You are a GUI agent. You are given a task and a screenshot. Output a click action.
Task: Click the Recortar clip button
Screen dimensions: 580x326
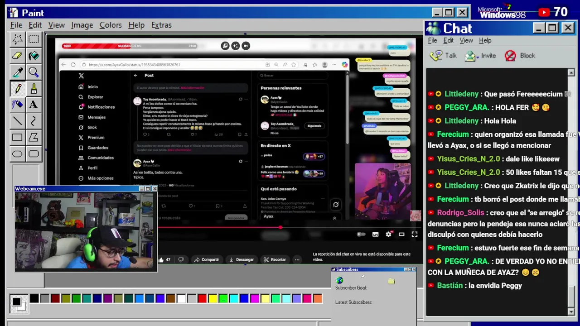[x=275, y=259]
